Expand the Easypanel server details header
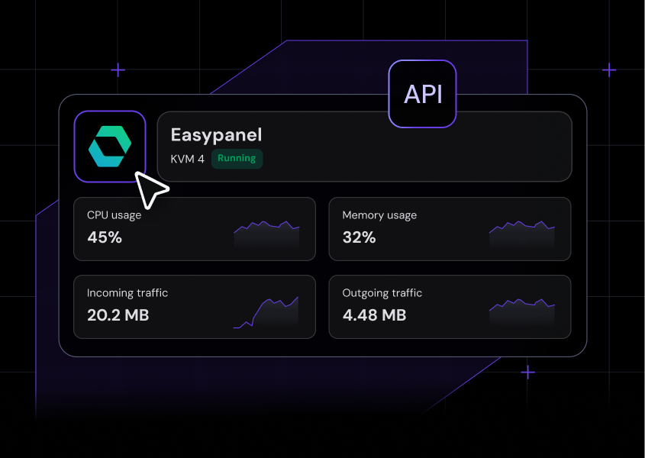 pyautogui.click(x=364, y=146)
